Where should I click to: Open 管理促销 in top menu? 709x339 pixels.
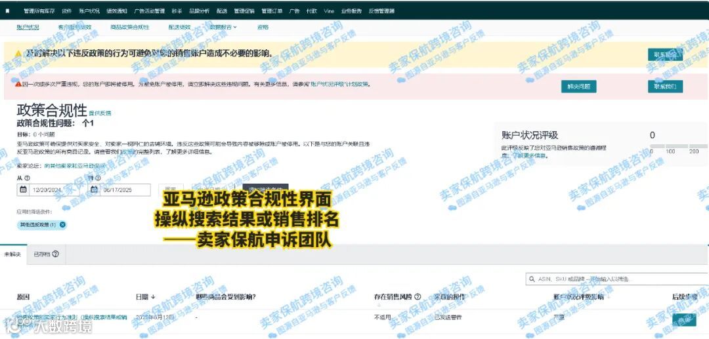pyautogui.click(x=244, y=11)
